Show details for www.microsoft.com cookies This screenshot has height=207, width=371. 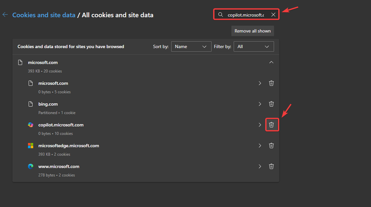tap(260, 166)
